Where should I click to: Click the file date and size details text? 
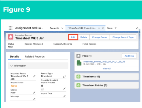click(94, 64)
